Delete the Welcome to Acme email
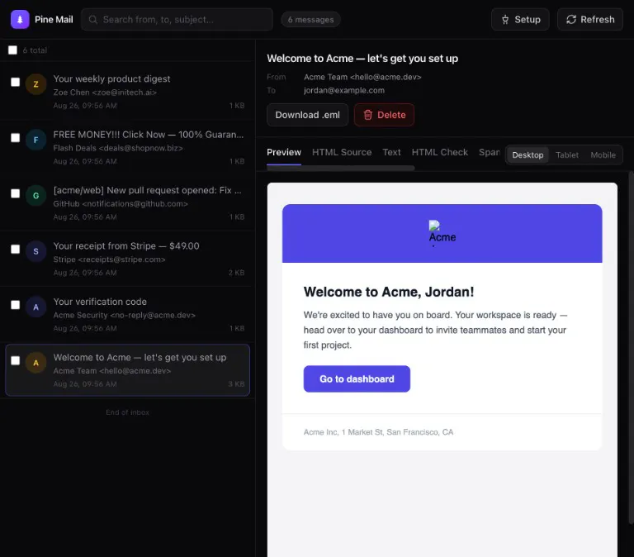Image resolution: width=634 pixels, height=557 pixels. coord(384,115)
